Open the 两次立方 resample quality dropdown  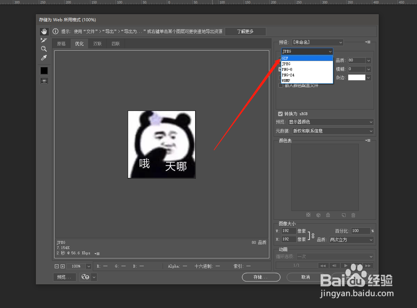[x=351, y=240]
